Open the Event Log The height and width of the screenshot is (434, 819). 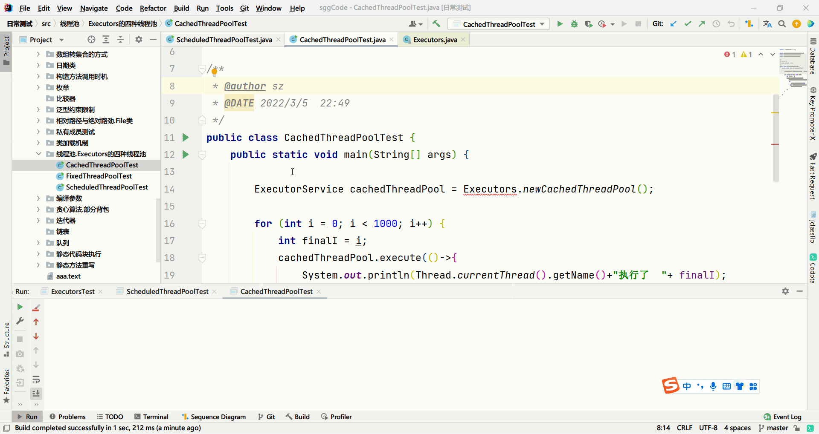[x=783, y=417]
